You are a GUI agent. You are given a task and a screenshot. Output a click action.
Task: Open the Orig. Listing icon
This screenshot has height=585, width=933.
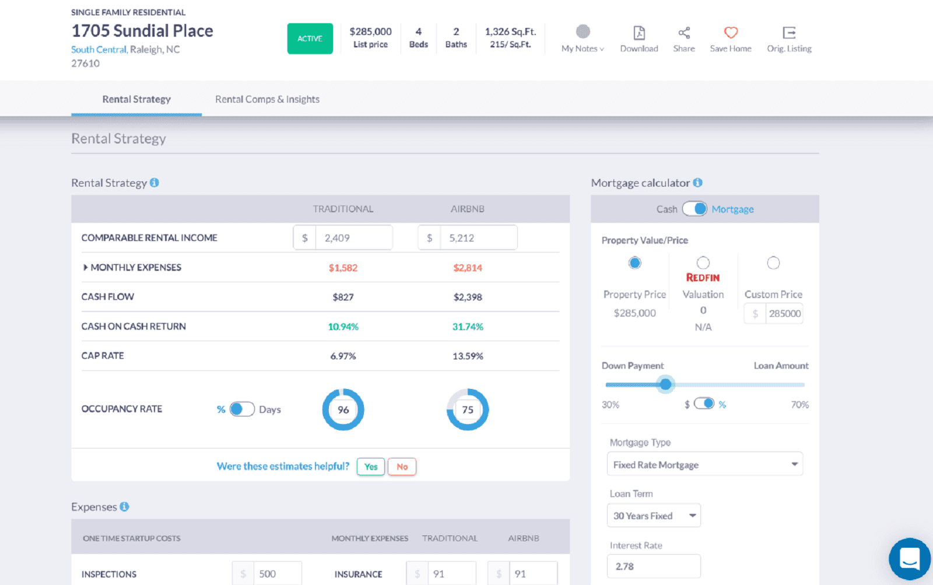pyautogui.click(x=789, y=33)
